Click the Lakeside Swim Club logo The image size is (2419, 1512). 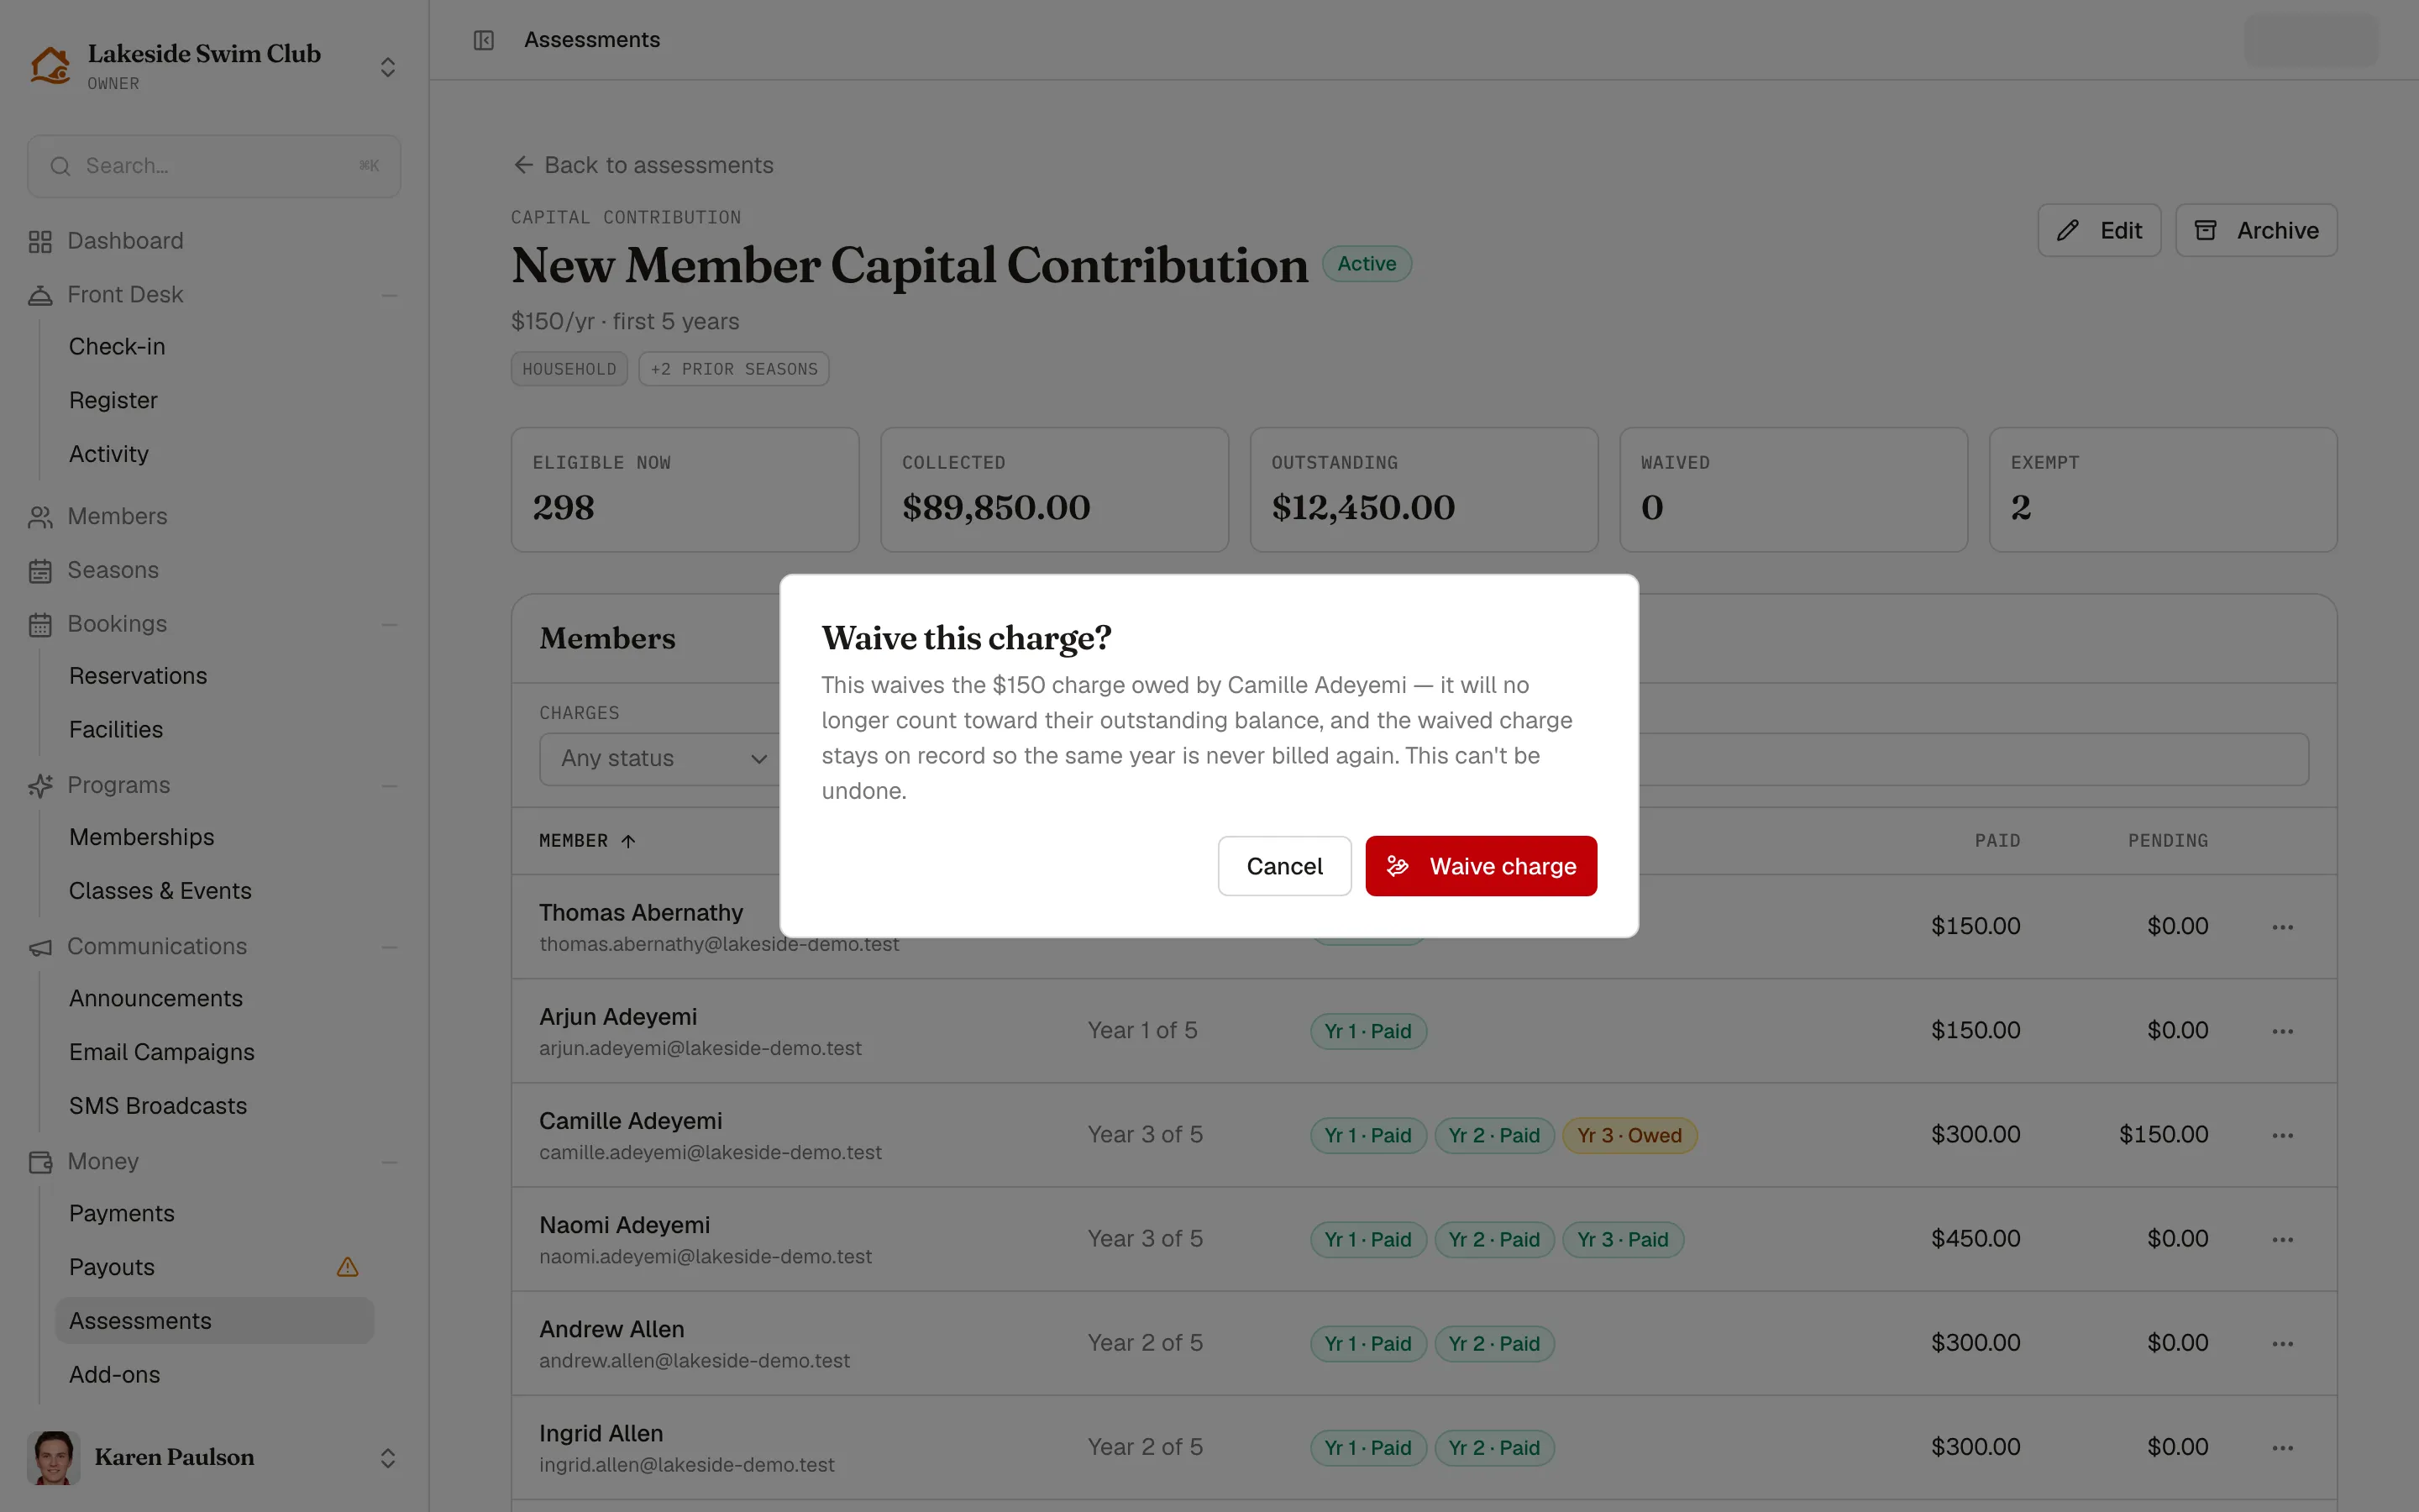coord(50,66)
